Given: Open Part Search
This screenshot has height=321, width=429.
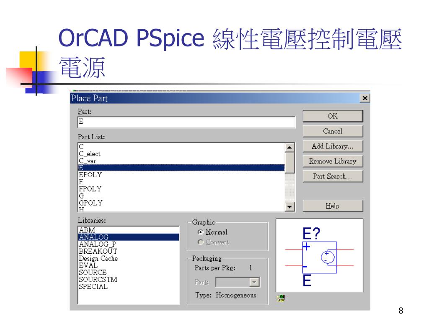Looking at the screenshot, I should pyautogui.click(x=333, y=176).
